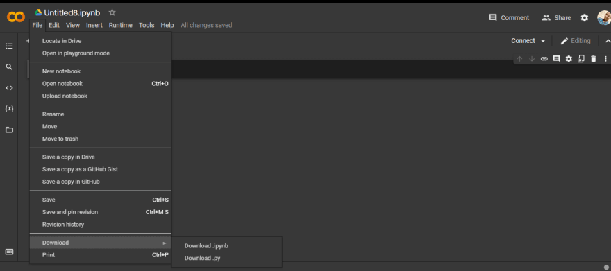Collapse the header with the chevron-up icon
This screenshot has height=271, width=611.
pos(608,41)
